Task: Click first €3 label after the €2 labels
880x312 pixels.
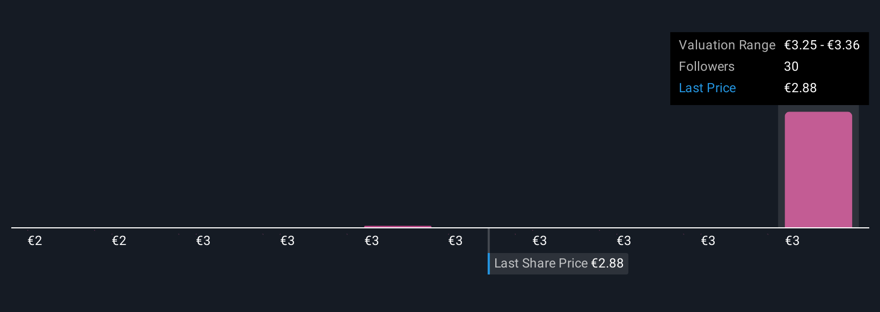Action: (x=203, y=241)
